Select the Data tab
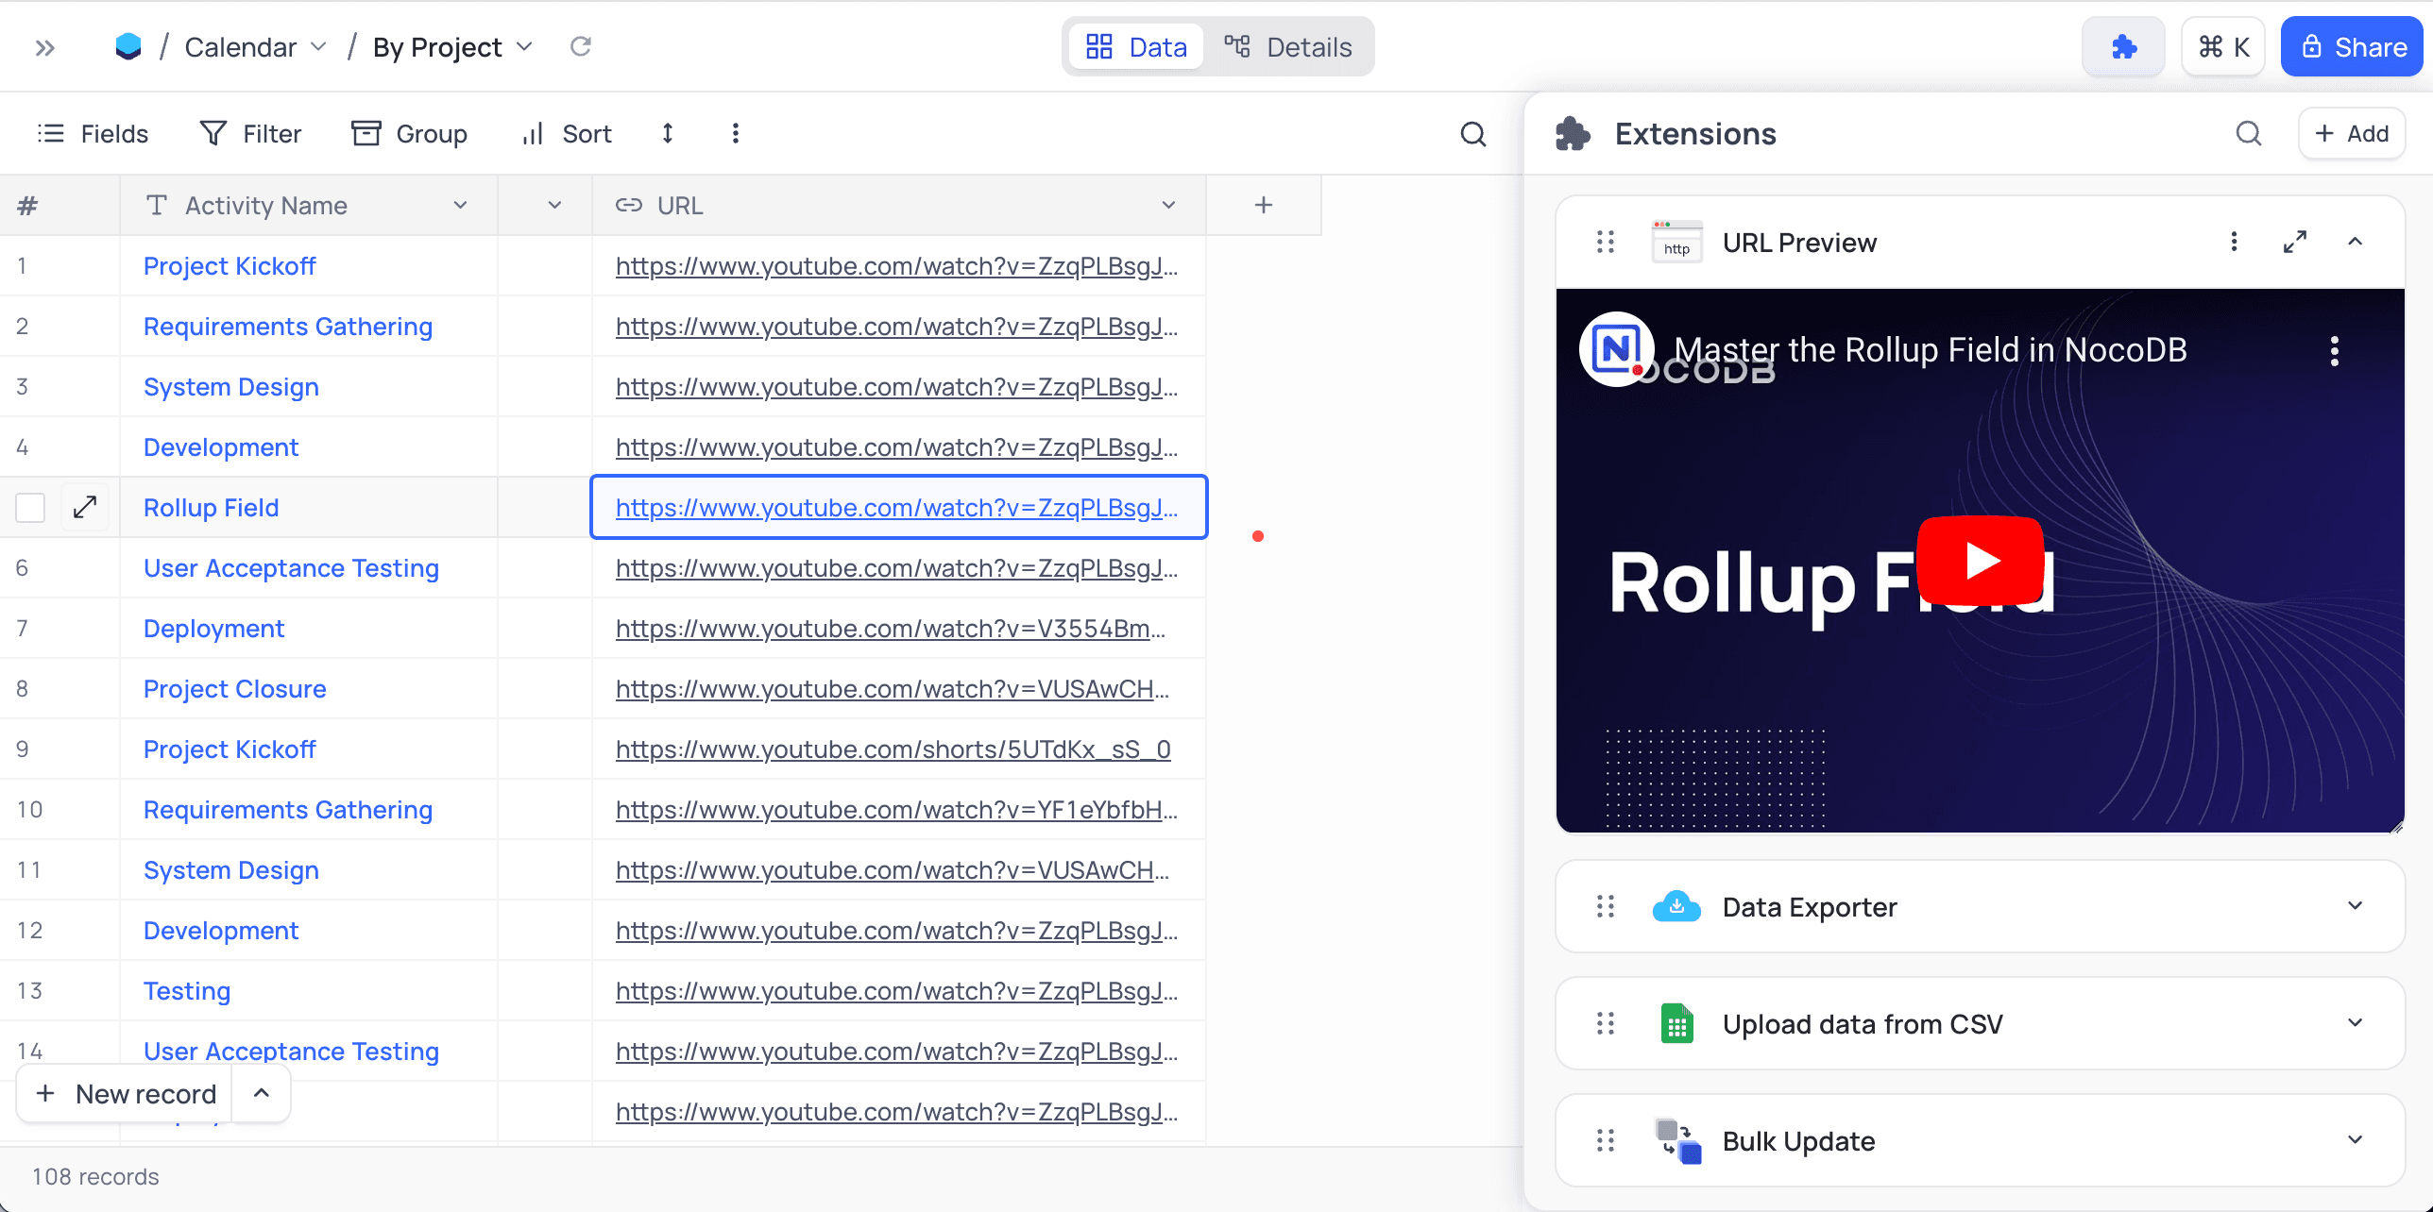 point(1136,45)
